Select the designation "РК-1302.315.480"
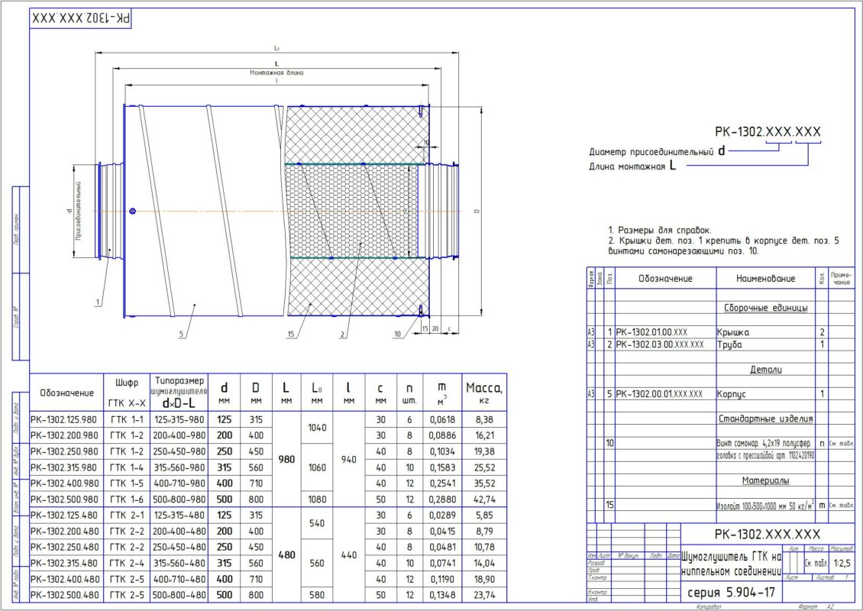The image size is (863, 611). pos(64,563)
